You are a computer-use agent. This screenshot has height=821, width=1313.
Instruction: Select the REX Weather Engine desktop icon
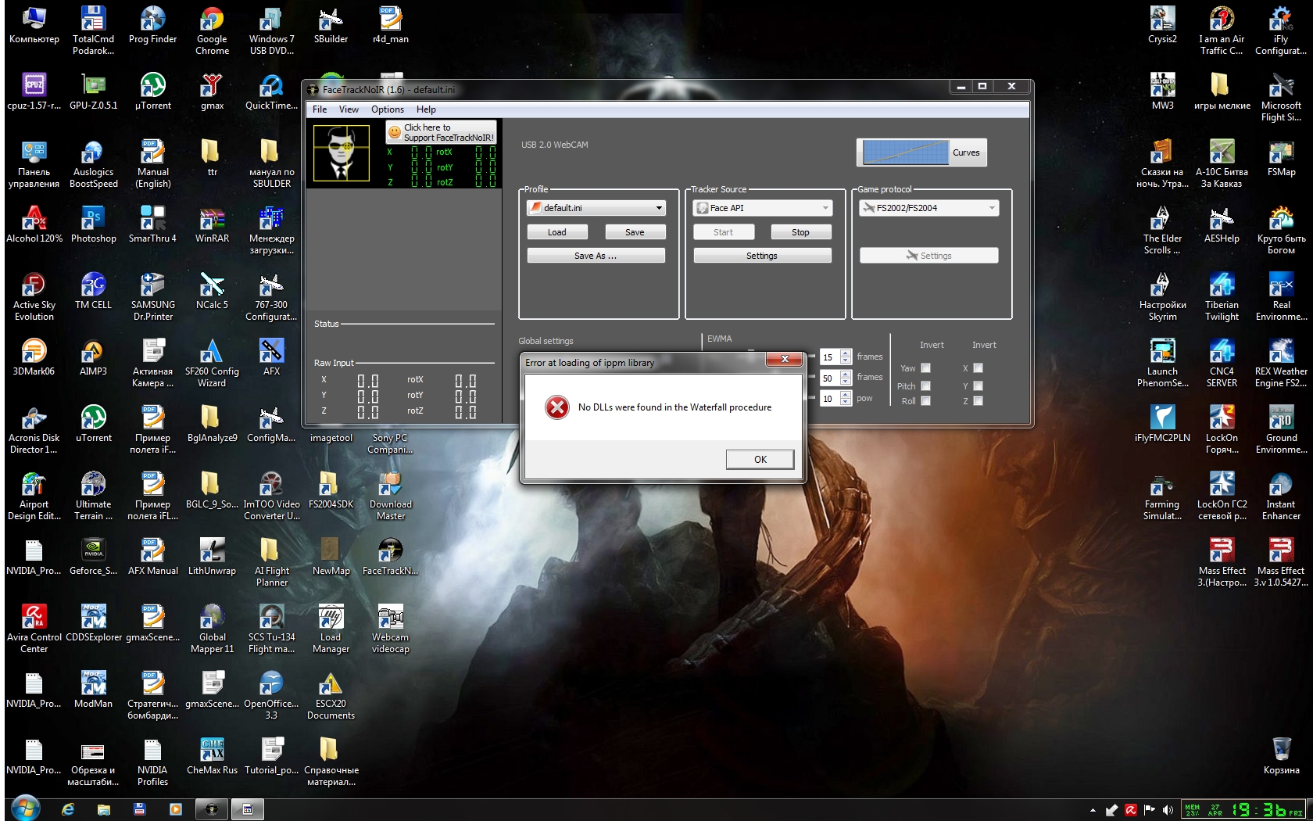pos(1281,364)
